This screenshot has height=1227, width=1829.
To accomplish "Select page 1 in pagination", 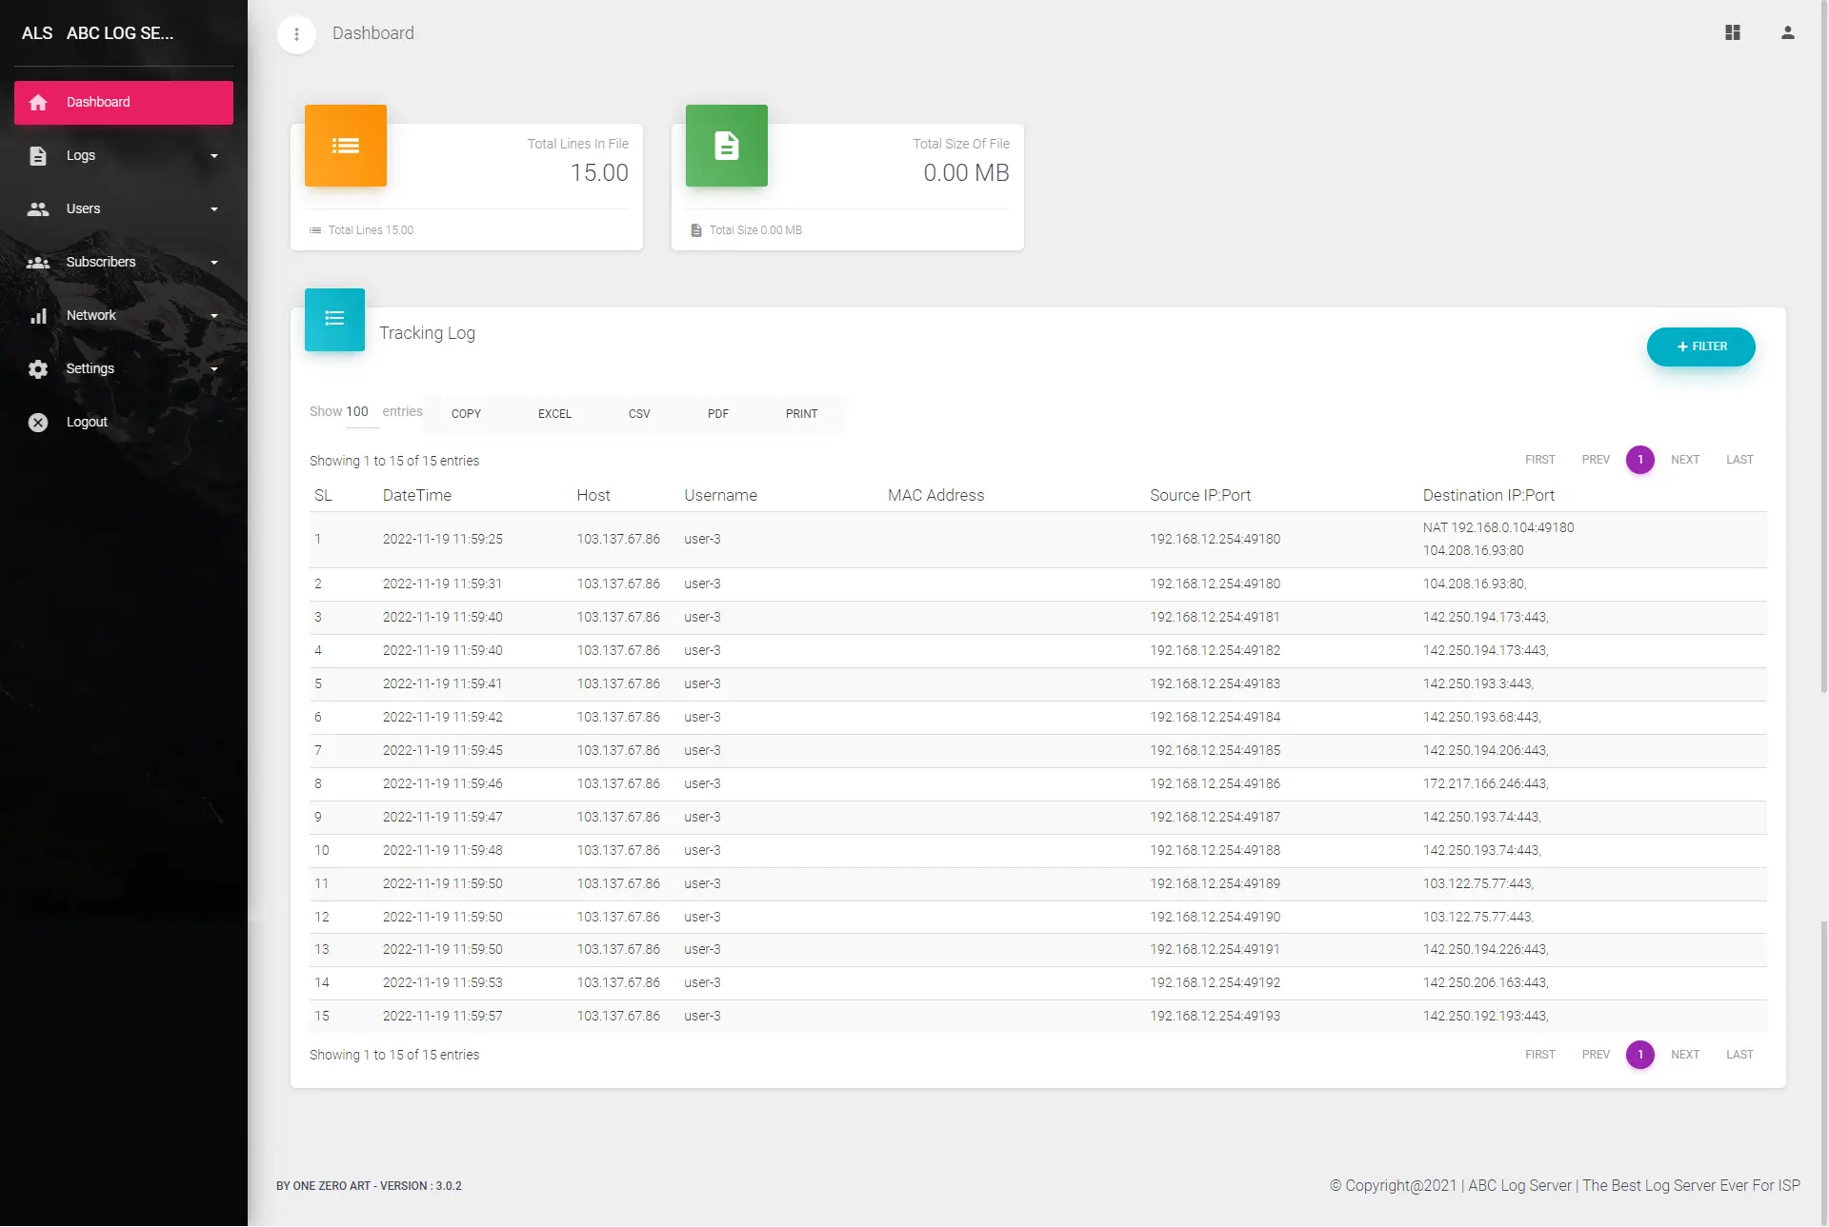I will [x=1639, y=460].
